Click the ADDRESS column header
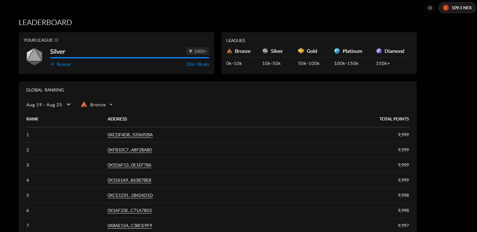 pyautogui.click(x=117, y=119)
